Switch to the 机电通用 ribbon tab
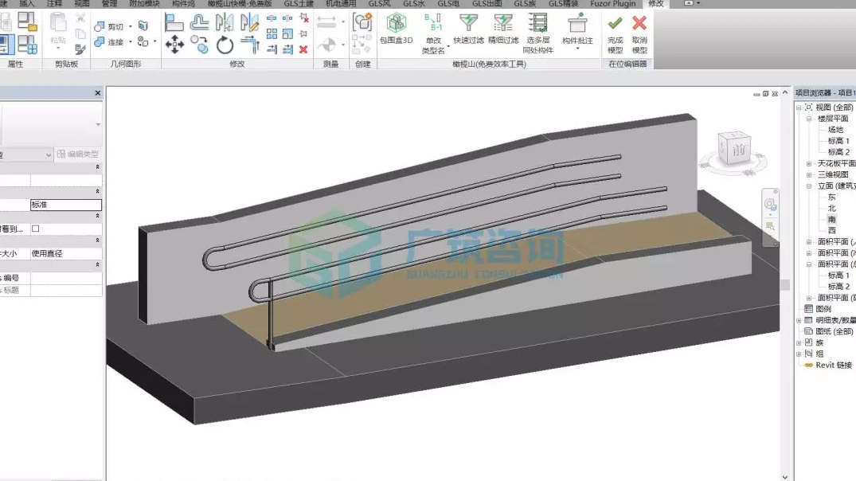Viewport: 856px width, 481px height. 341,4
